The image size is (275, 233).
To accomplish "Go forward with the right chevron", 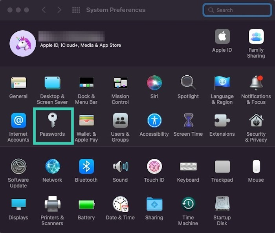I will 59,10.
